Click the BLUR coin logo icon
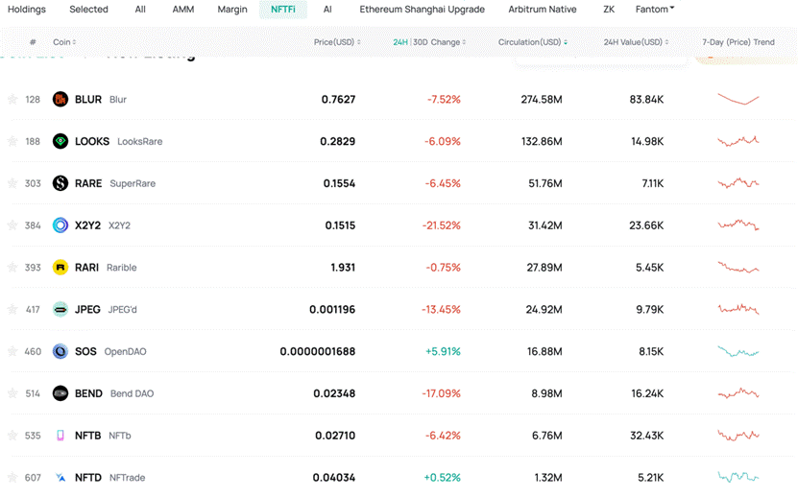 tap(60, 100)
